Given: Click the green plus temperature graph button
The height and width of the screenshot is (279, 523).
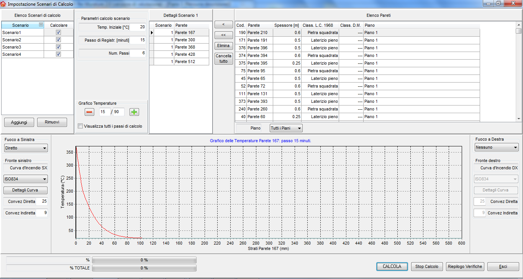Looking at the screenshot, I should pos(134,112).
